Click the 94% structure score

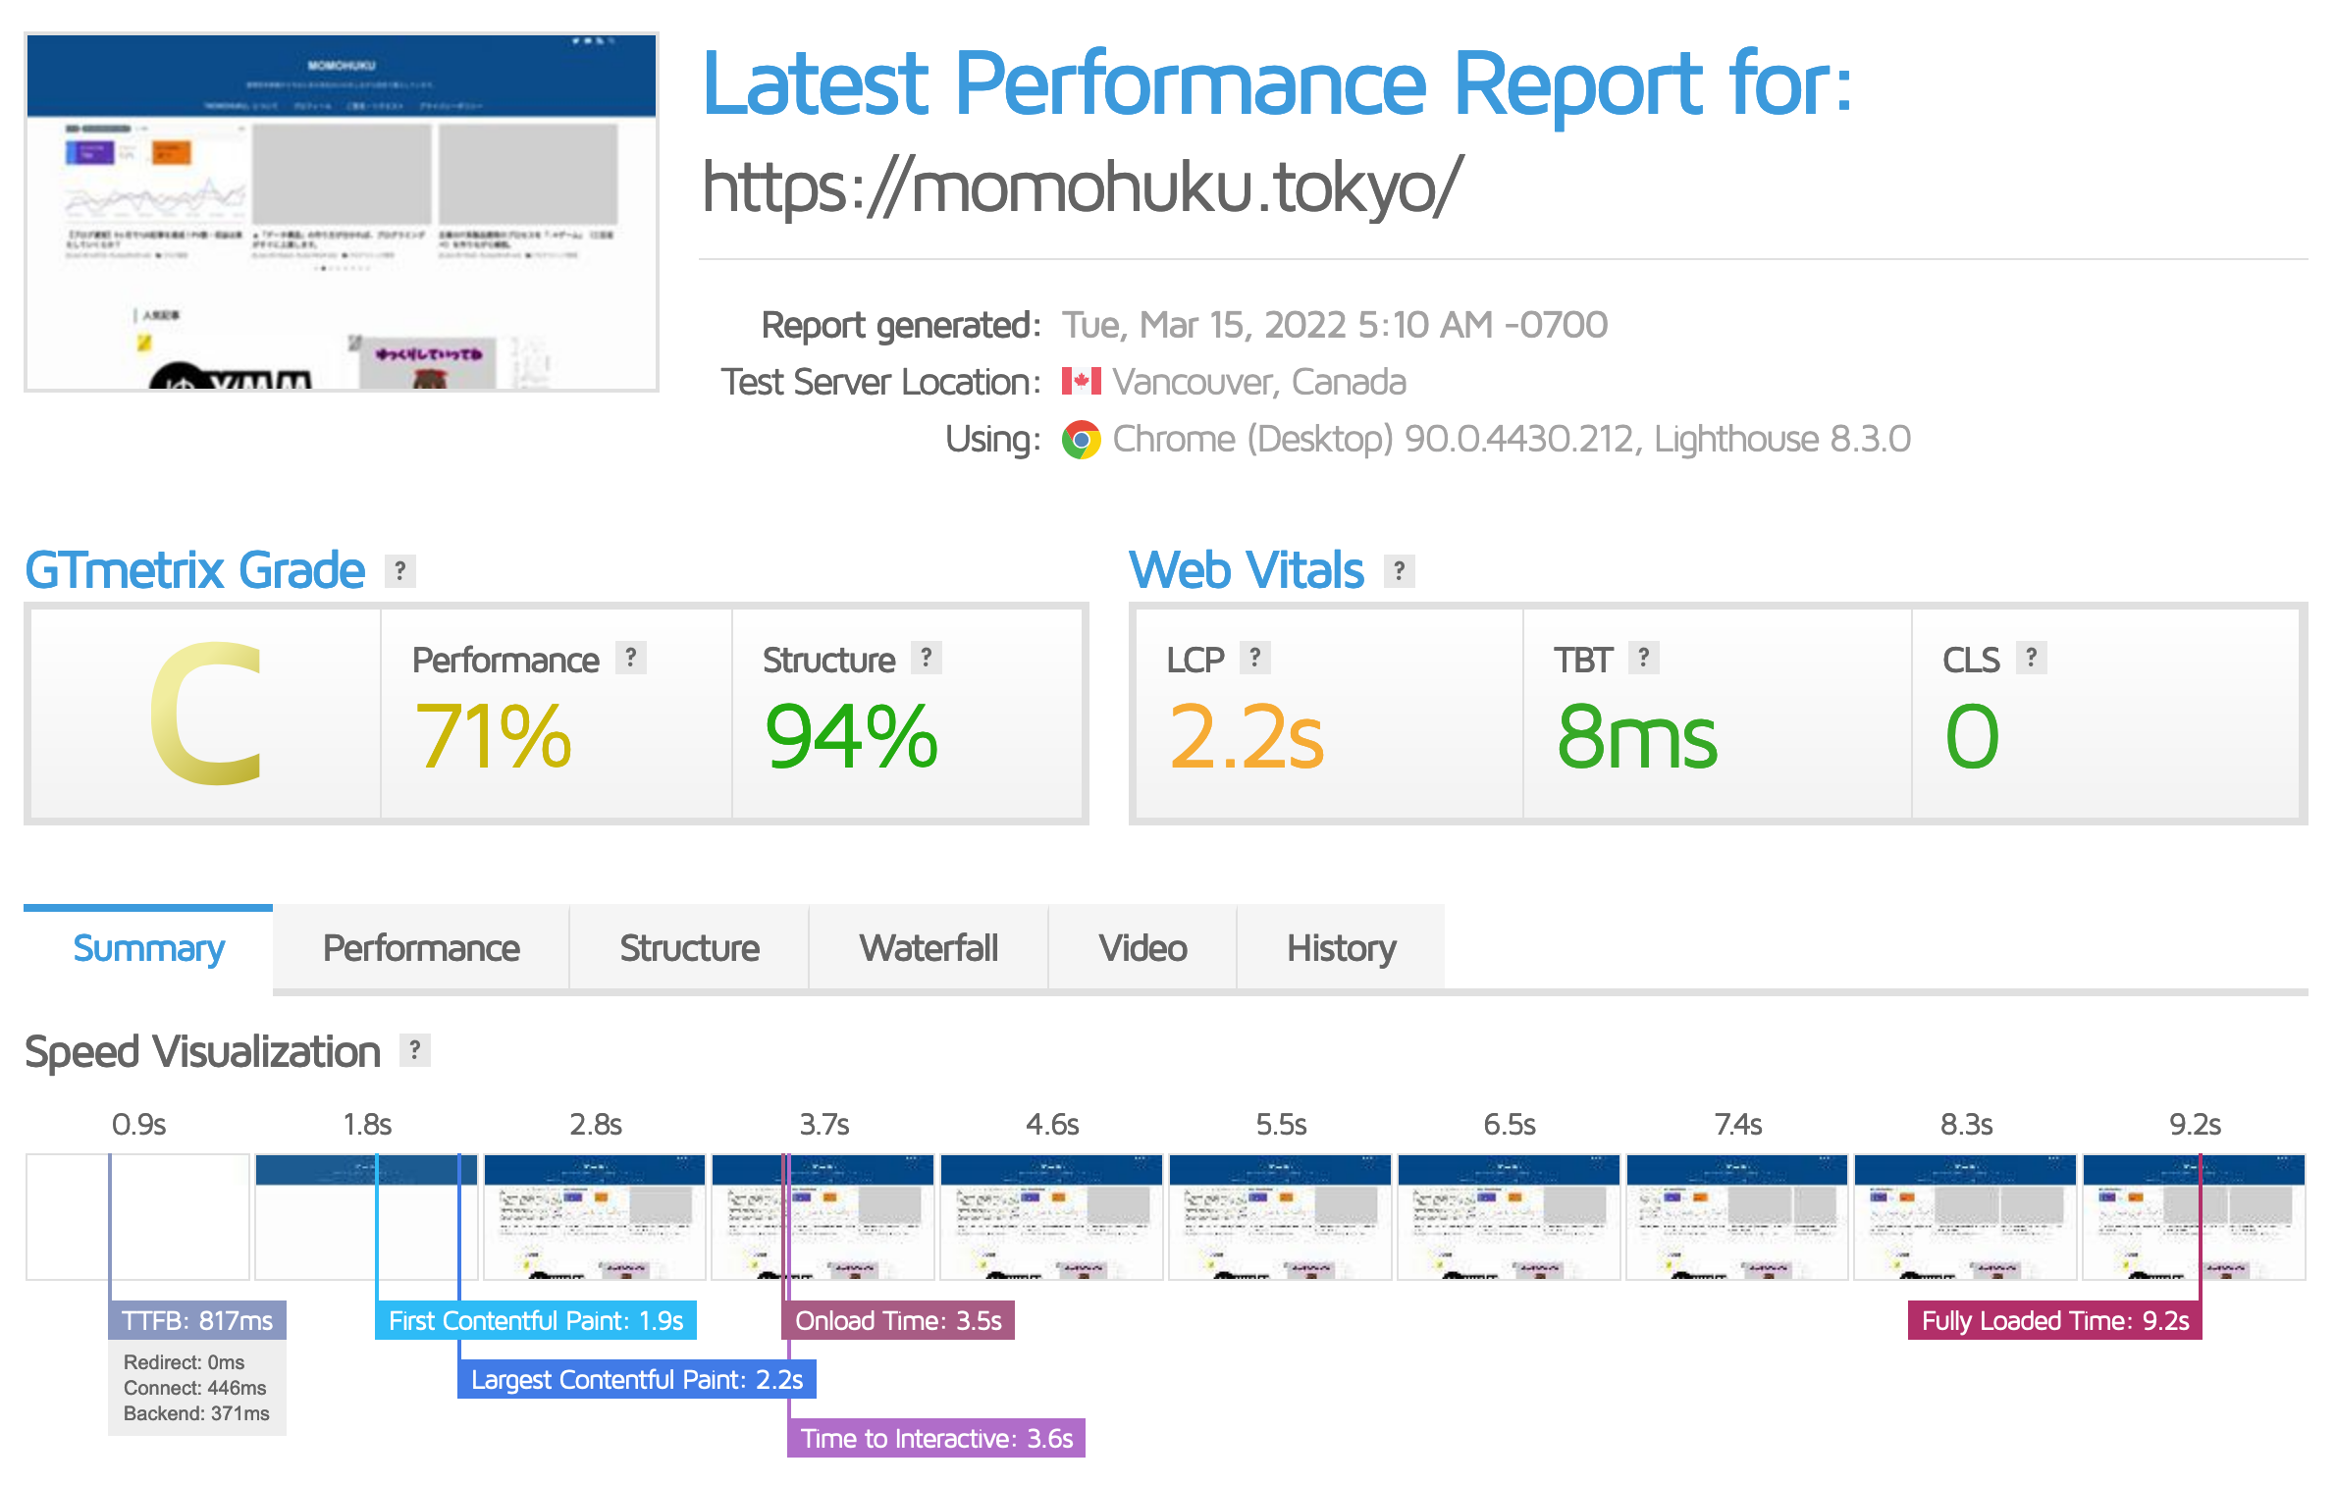click(851, 735)
